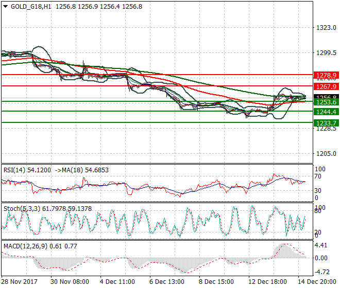Select the OHLC values '1256.8 1256.9 1256.4 1256.8'
The width and height of the screenshot is (340, 288).
99,7
